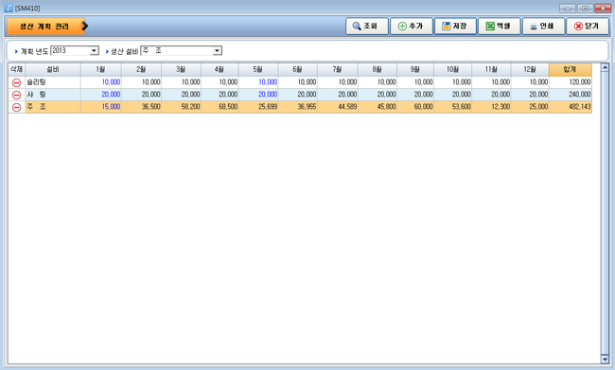
Task: Click the 생산 계획 관리 orange title tab
Action: coord(46,26)
